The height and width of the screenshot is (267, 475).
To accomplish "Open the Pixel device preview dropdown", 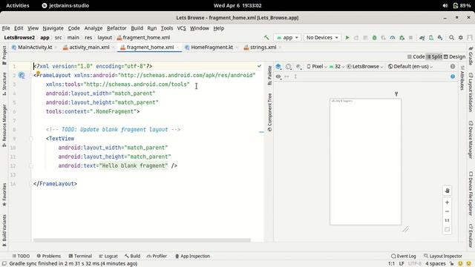I will tap(317, 66).
